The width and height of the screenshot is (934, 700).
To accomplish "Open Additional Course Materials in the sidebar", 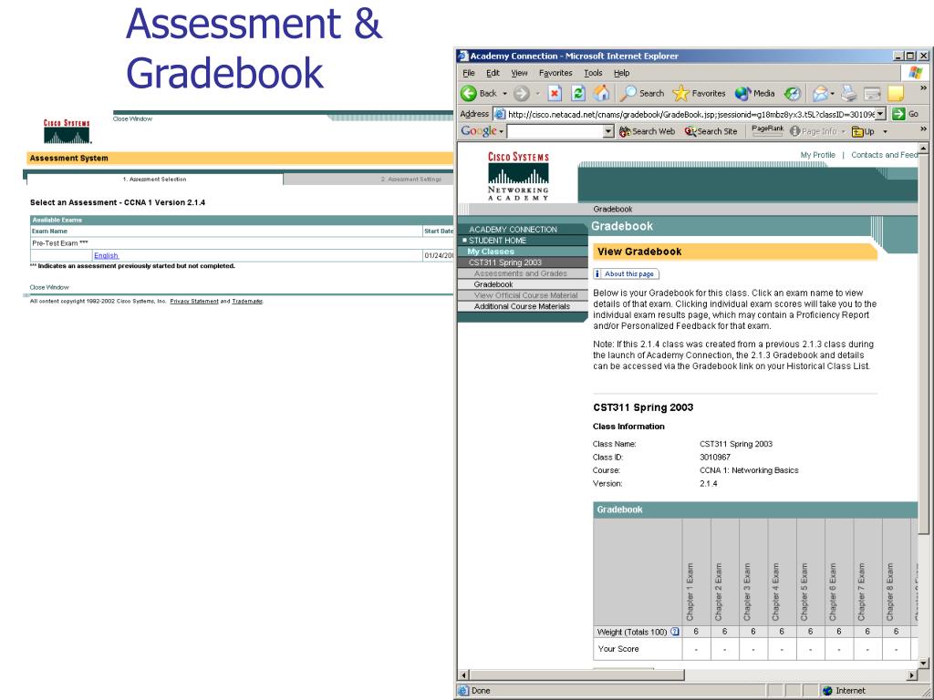I will [x=522, y=306].
